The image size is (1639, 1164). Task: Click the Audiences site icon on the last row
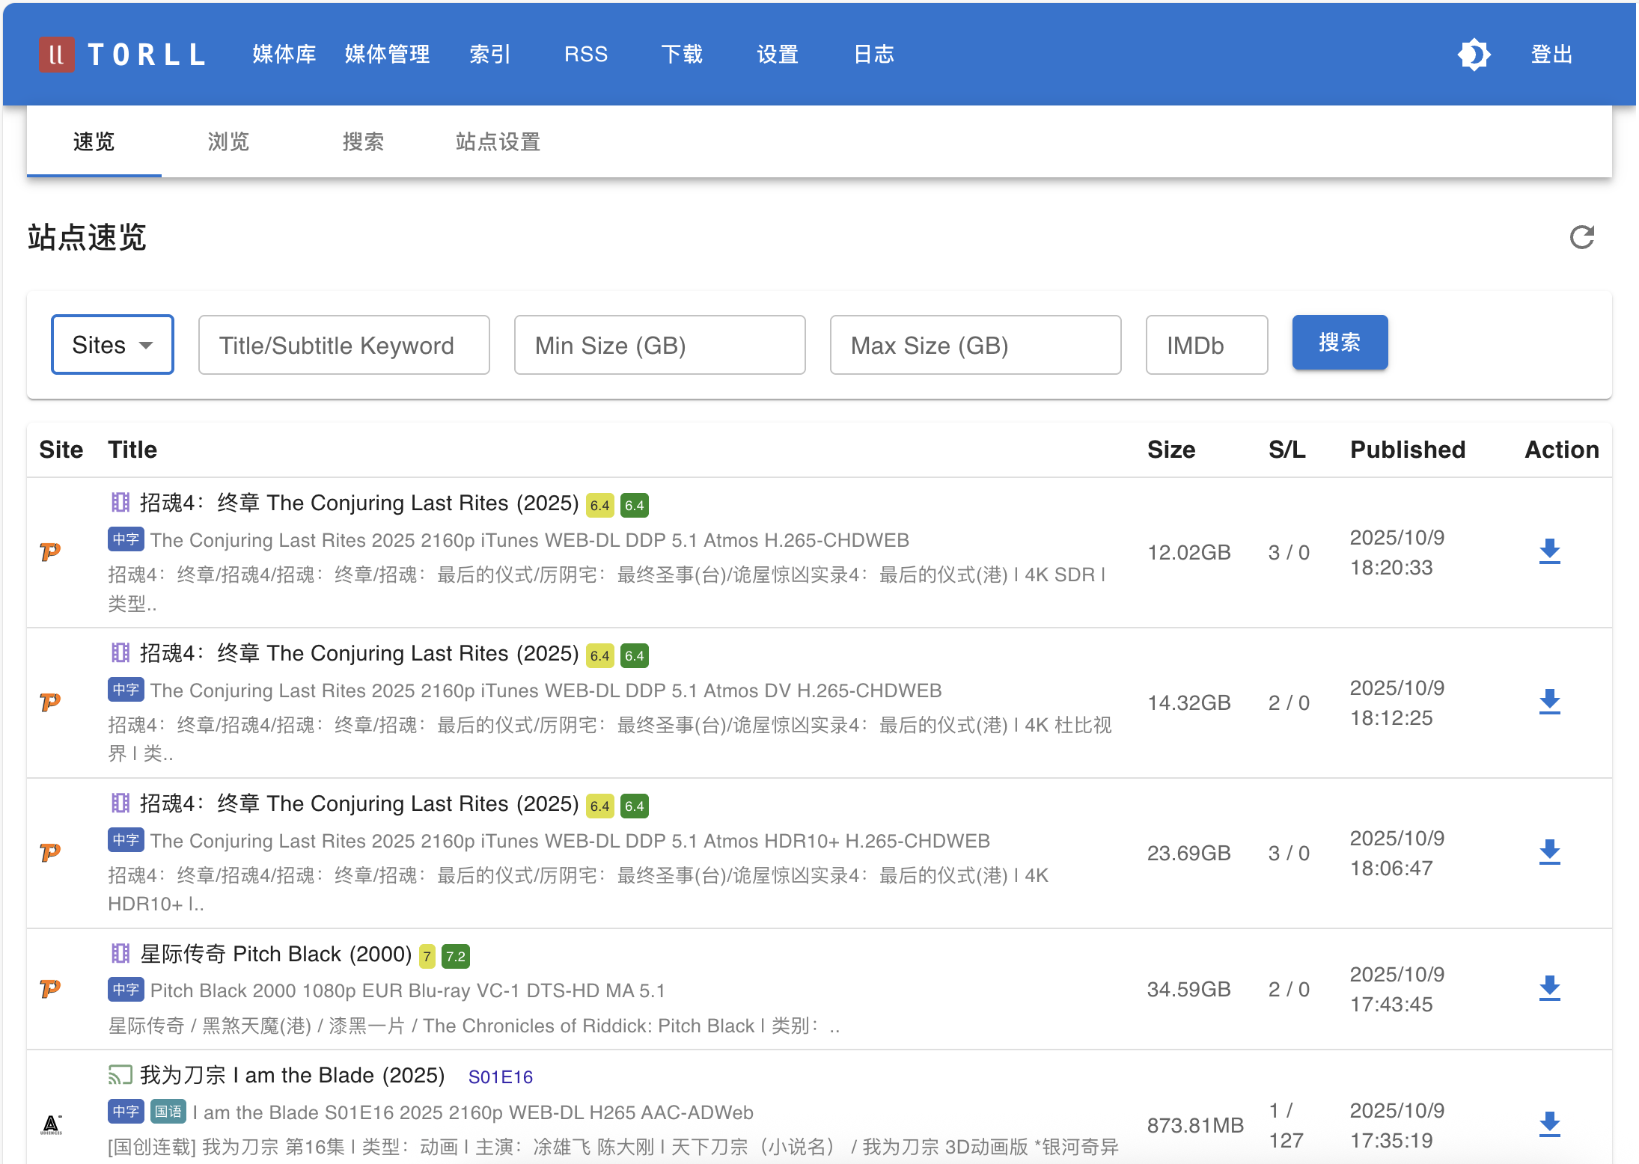(x=51, y=1125)
